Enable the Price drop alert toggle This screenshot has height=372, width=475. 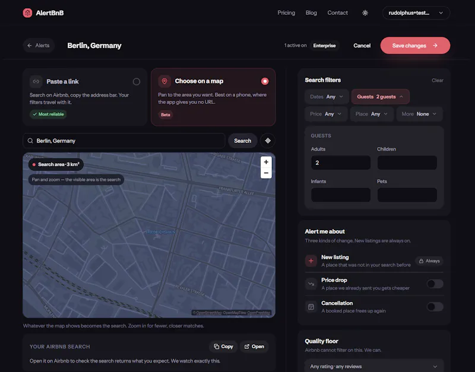[435, 284]
